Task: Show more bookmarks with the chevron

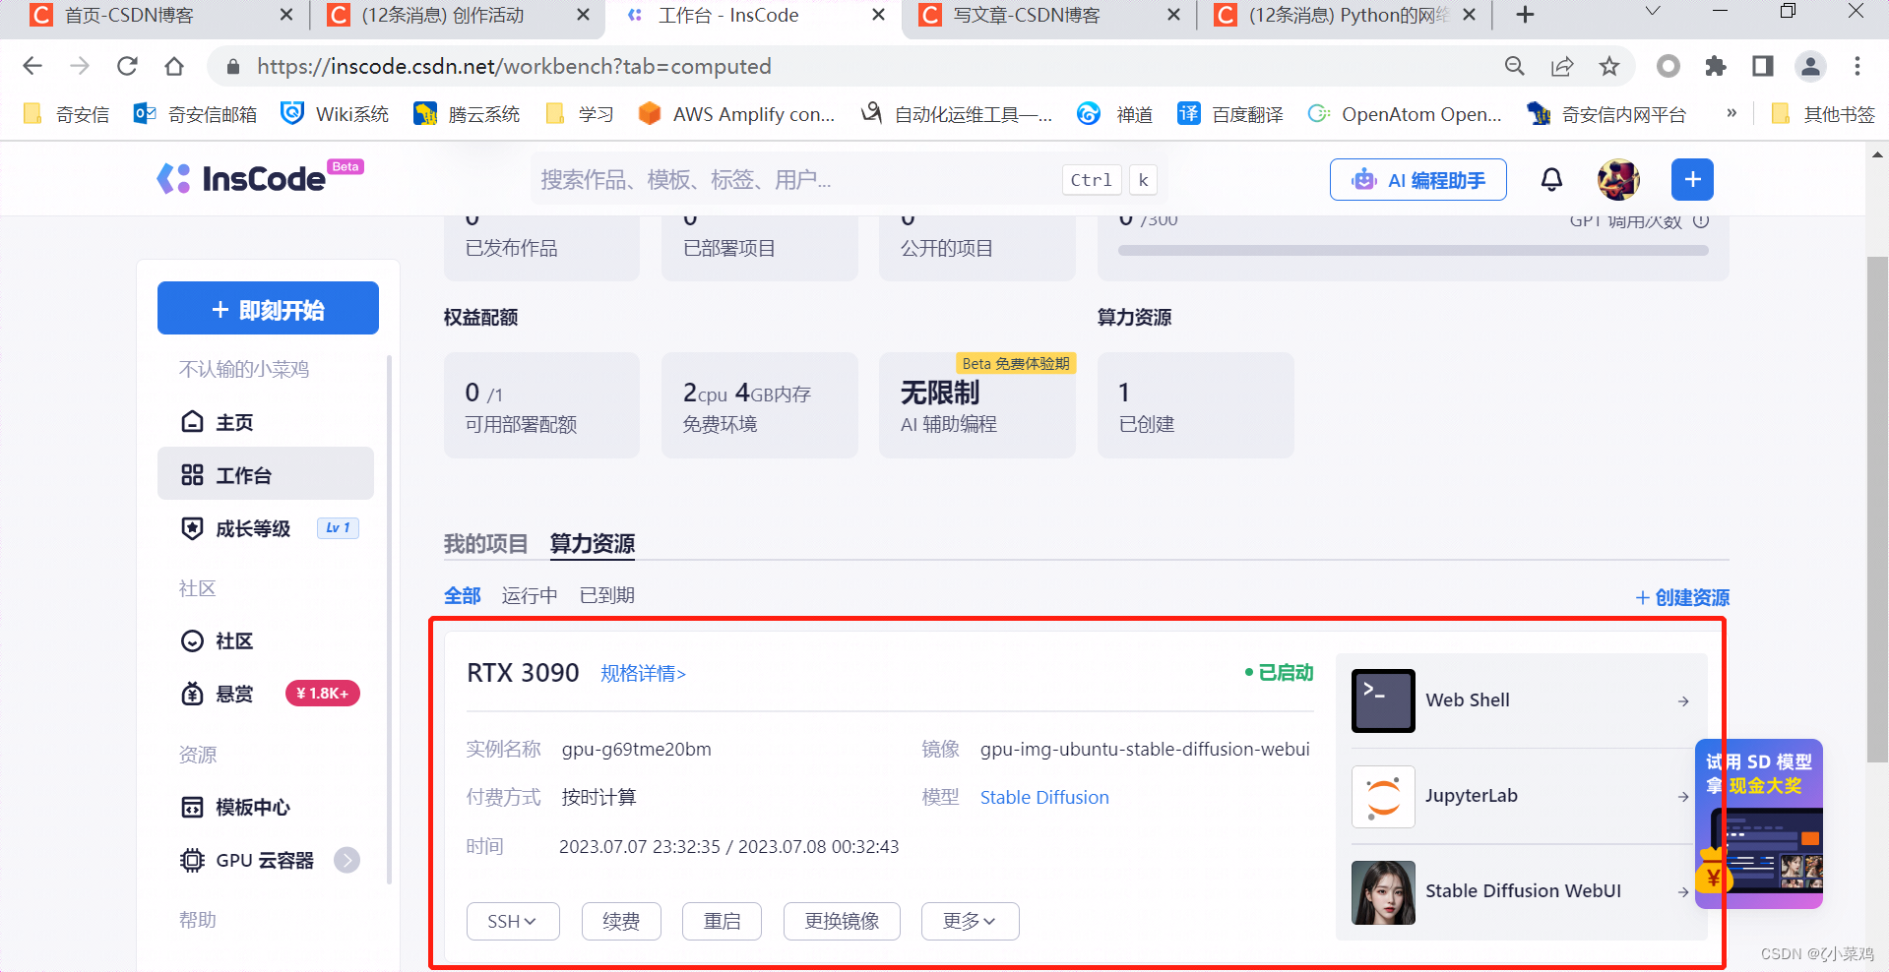Action: point(1732,113)
